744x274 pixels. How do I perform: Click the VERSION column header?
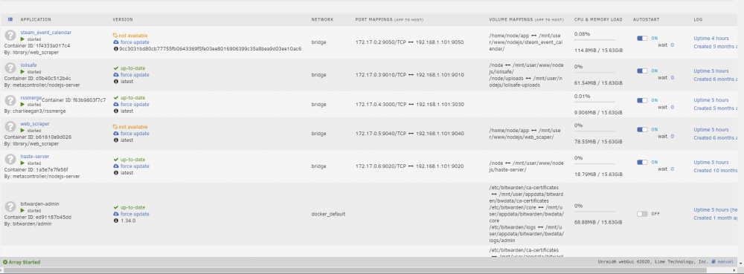[x=123, y=19]
